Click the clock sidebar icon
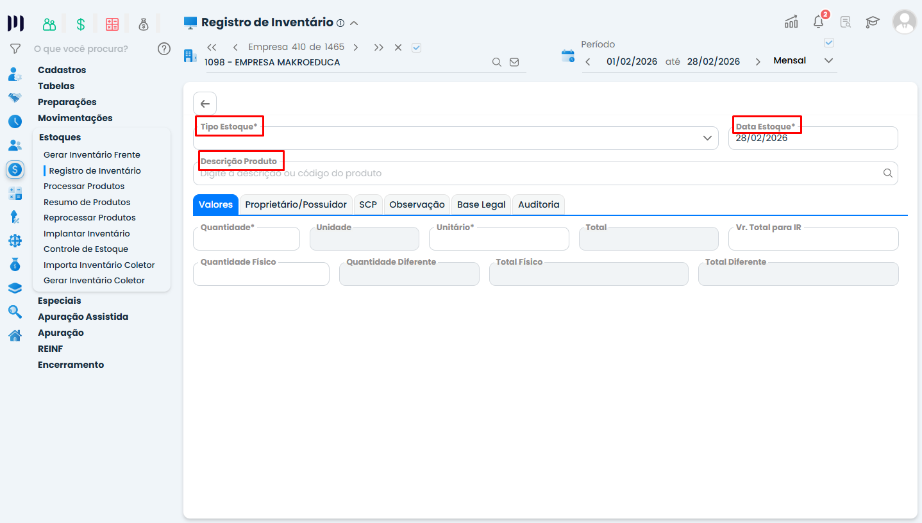This screenshot has width=922, height=523. click(x=15, y=121)
